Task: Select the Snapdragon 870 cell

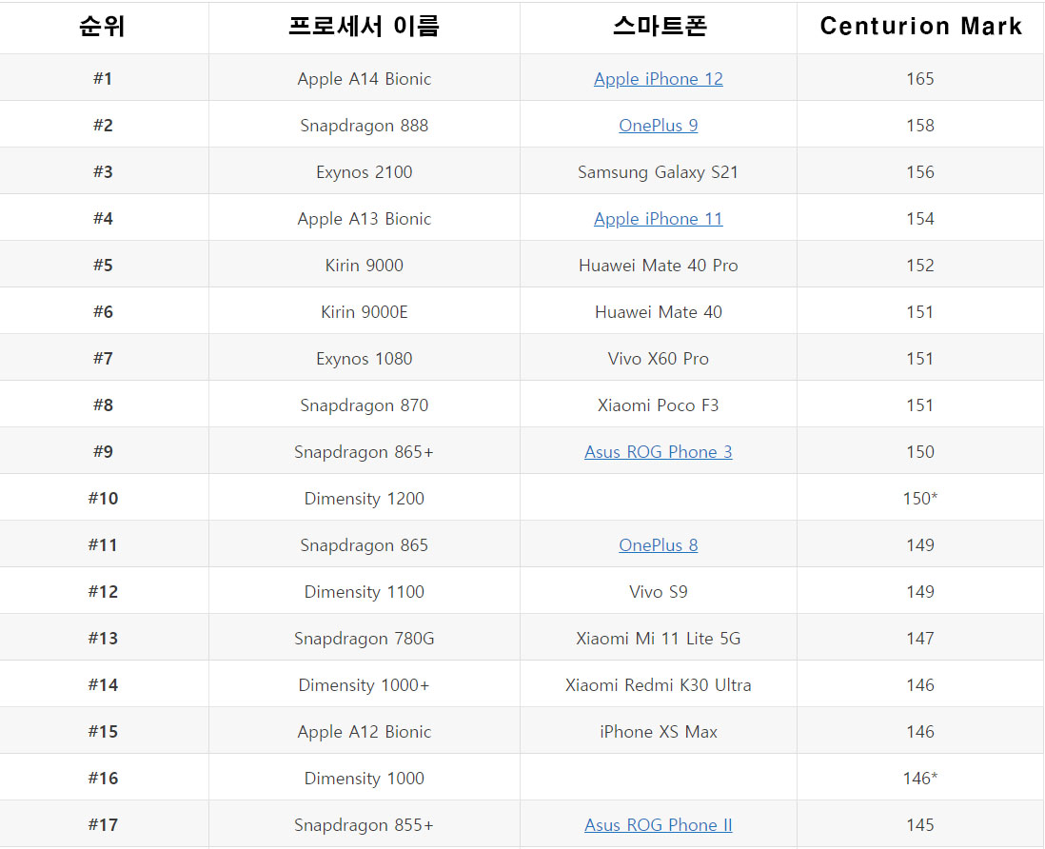Action: pyautogui.click(x=364, y=405)
